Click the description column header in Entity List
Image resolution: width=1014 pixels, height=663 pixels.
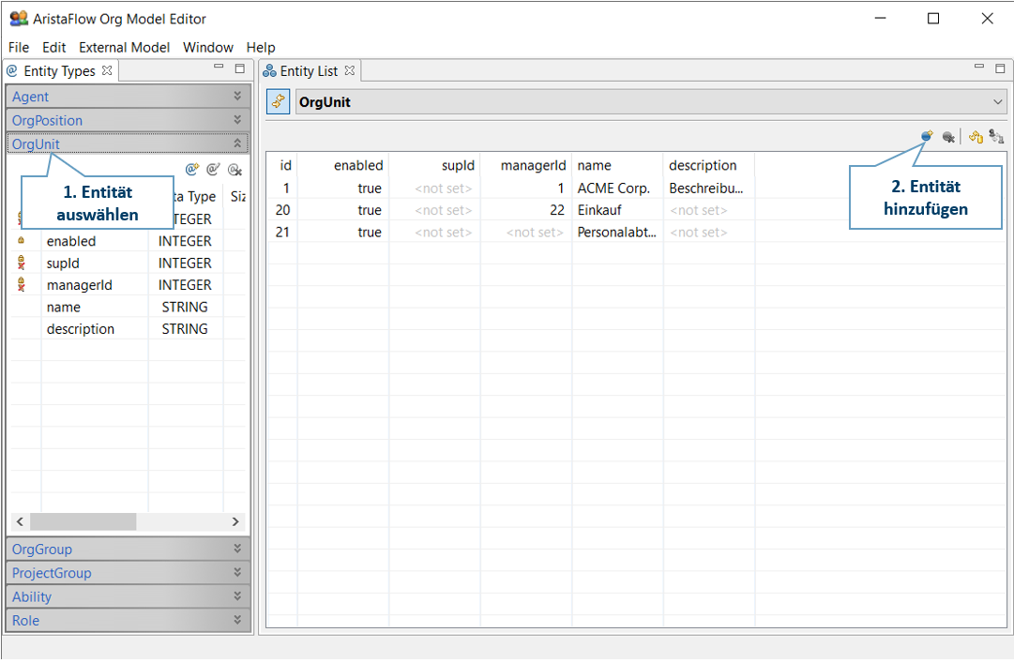(709, 165)
